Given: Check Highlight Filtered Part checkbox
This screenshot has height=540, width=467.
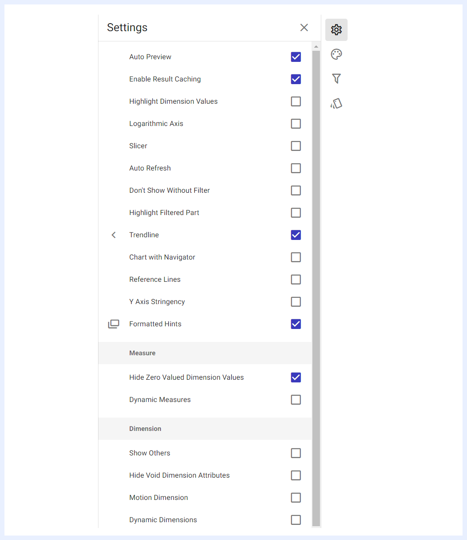Looking at the screenshot, I should (x=296, y=213).
